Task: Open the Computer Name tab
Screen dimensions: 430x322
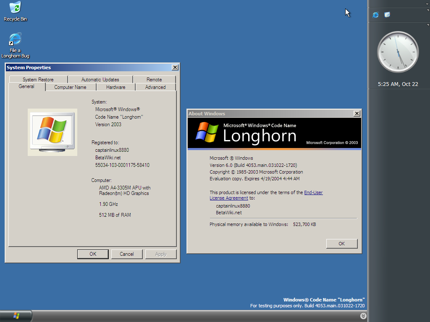Action: click(x=70, y=87)
